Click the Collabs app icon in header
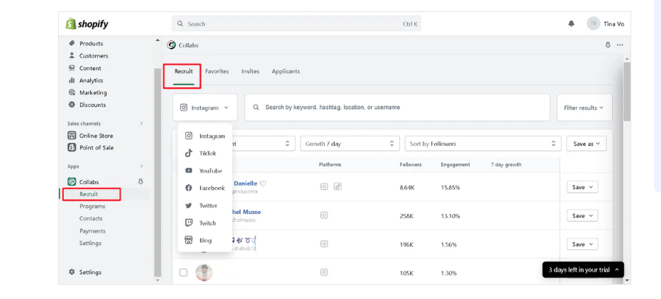This screenshot has width=661, height=299. point(171,45)
